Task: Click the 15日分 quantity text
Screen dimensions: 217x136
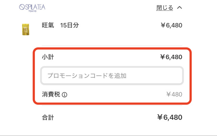Action: [x=70, y=25]
